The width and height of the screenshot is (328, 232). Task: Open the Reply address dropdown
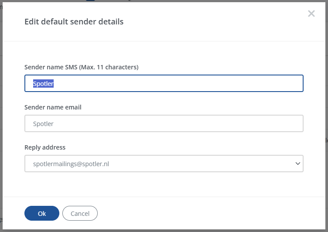pyautogui.click(x=164, y=164)
